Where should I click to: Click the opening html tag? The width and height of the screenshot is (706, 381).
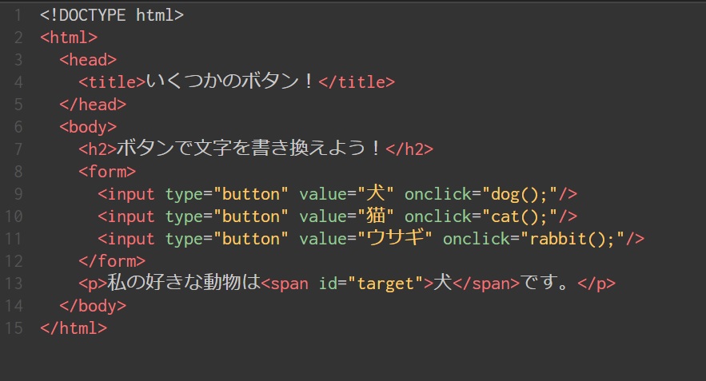[x=69, y=37]
